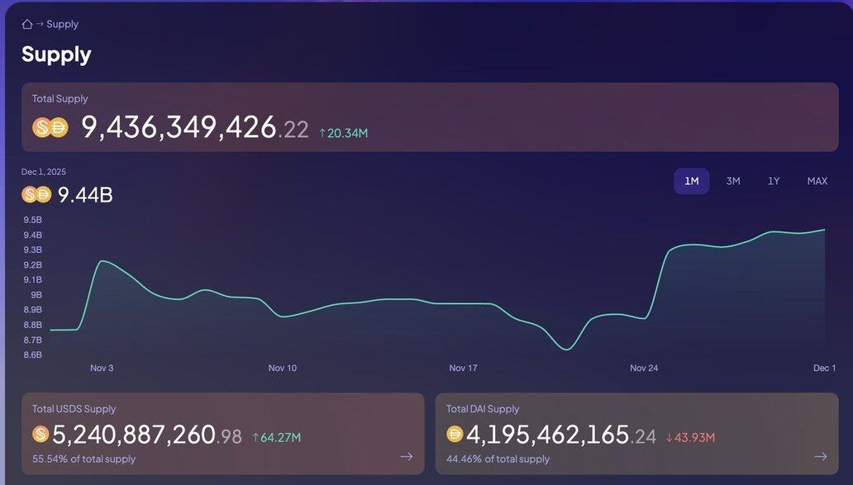Click the red down arrow next to 43.93M
Screen dimensions: 853x485
click(x=670, y=437)
